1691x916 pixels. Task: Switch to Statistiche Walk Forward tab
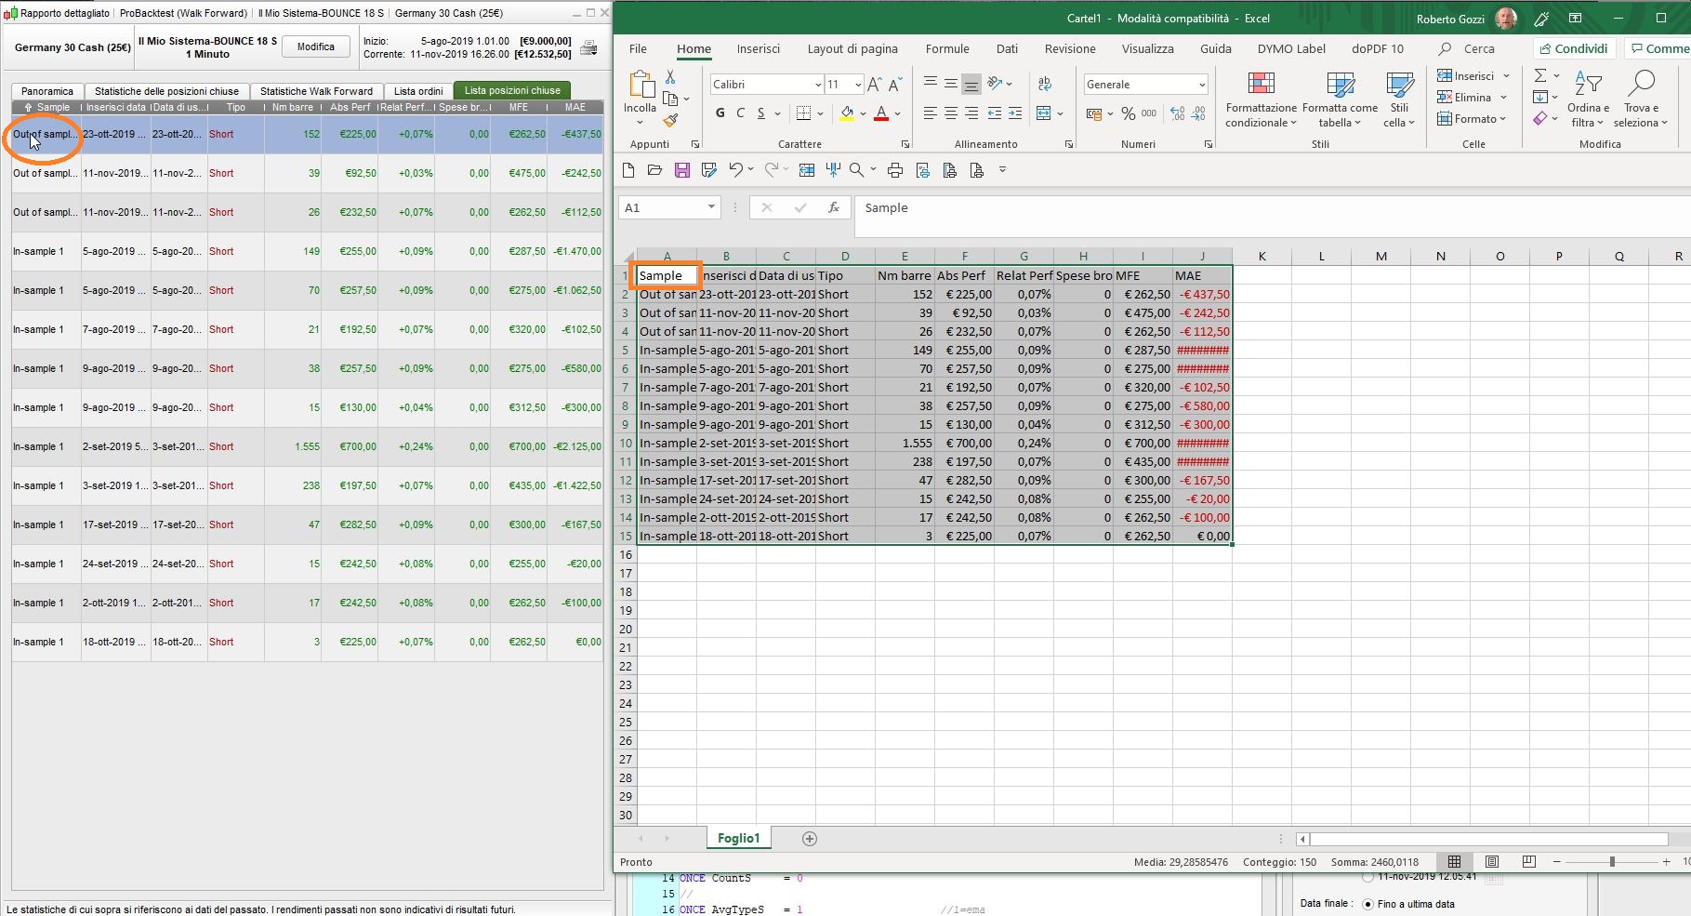(x=316, y=91)
